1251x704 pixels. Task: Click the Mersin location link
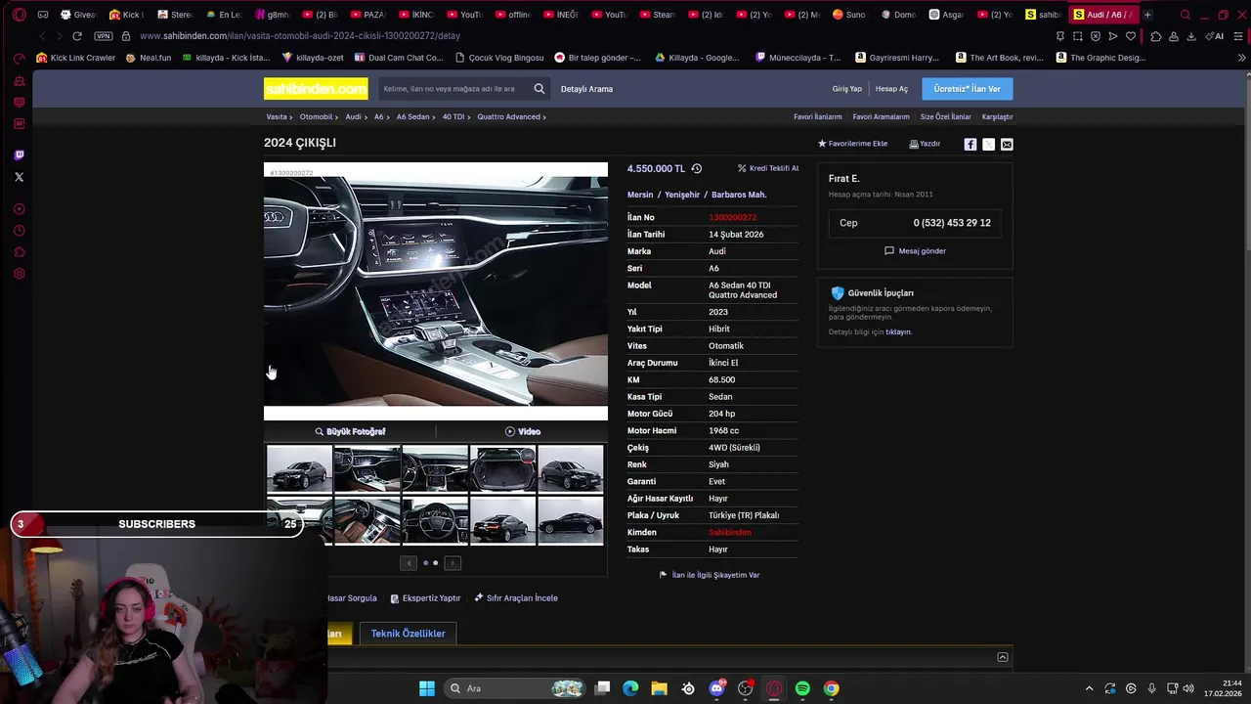pos(640,195)
